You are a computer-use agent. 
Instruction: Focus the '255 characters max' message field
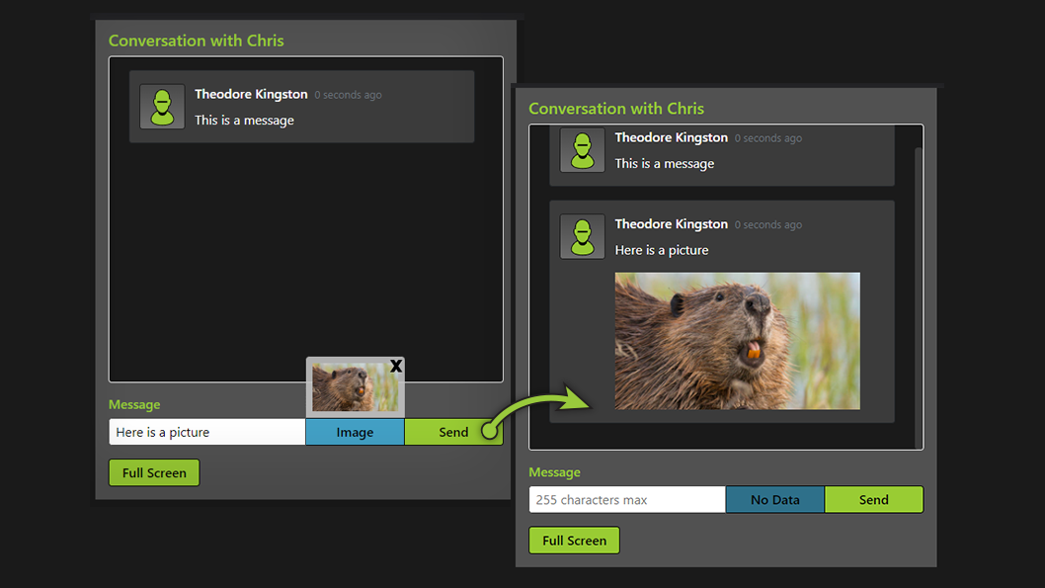[x=627, y=500]
